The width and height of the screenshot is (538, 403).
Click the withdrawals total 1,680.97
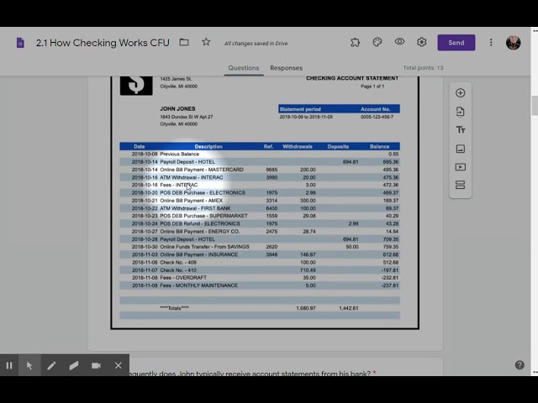point(306,308)
